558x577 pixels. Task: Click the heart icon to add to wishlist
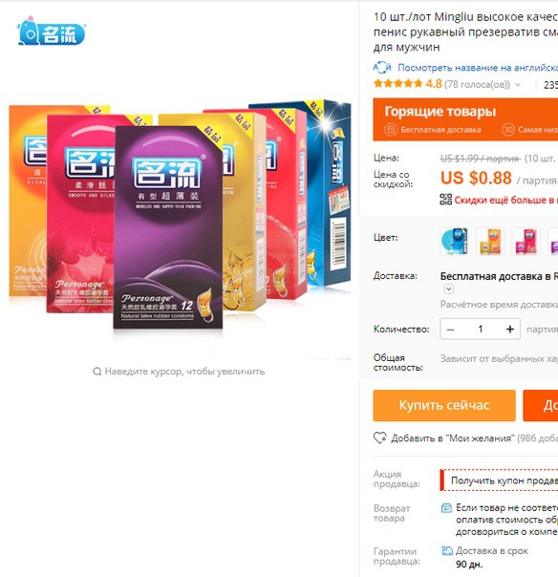point(380,438)
